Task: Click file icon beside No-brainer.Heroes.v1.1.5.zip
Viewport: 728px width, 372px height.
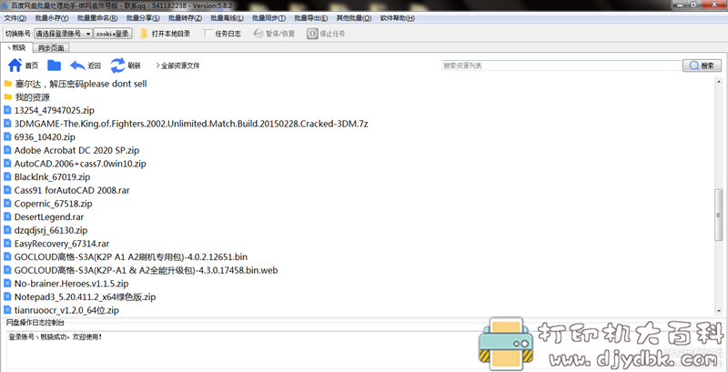Action: pos(7,283)
